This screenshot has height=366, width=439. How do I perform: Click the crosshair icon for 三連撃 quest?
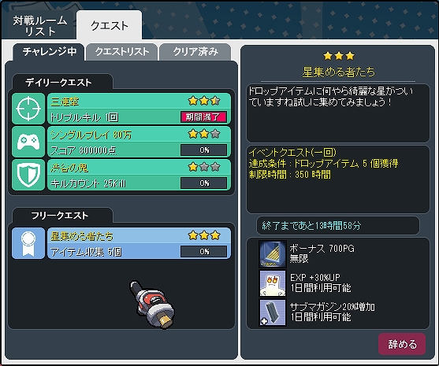tap(28, 109)
